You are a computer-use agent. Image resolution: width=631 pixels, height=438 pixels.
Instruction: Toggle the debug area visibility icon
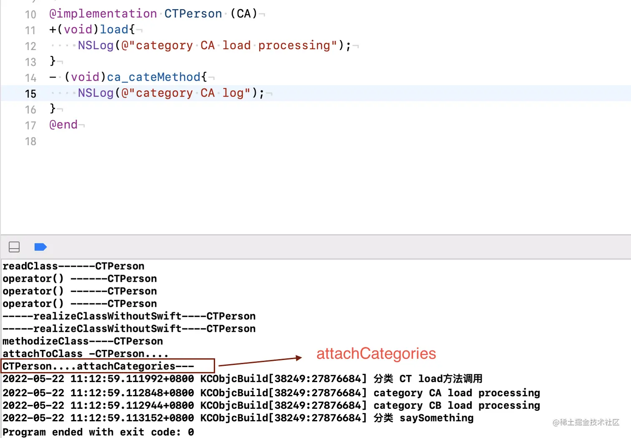[x=14, y=247]
